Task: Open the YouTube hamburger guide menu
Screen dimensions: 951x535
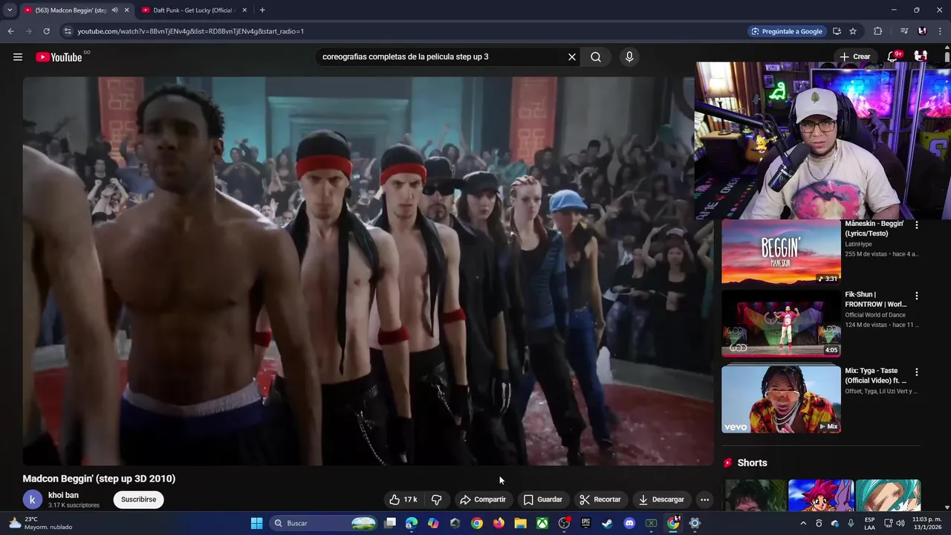Action: click(x=18, y=56)
